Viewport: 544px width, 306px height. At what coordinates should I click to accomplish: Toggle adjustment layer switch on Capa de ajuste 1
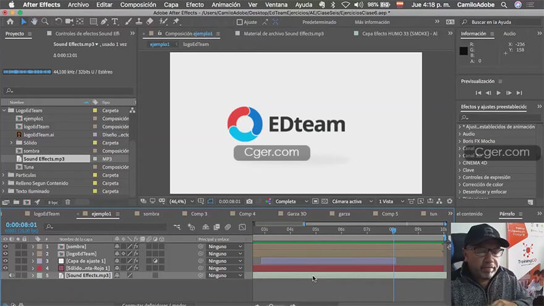point(155,261)
